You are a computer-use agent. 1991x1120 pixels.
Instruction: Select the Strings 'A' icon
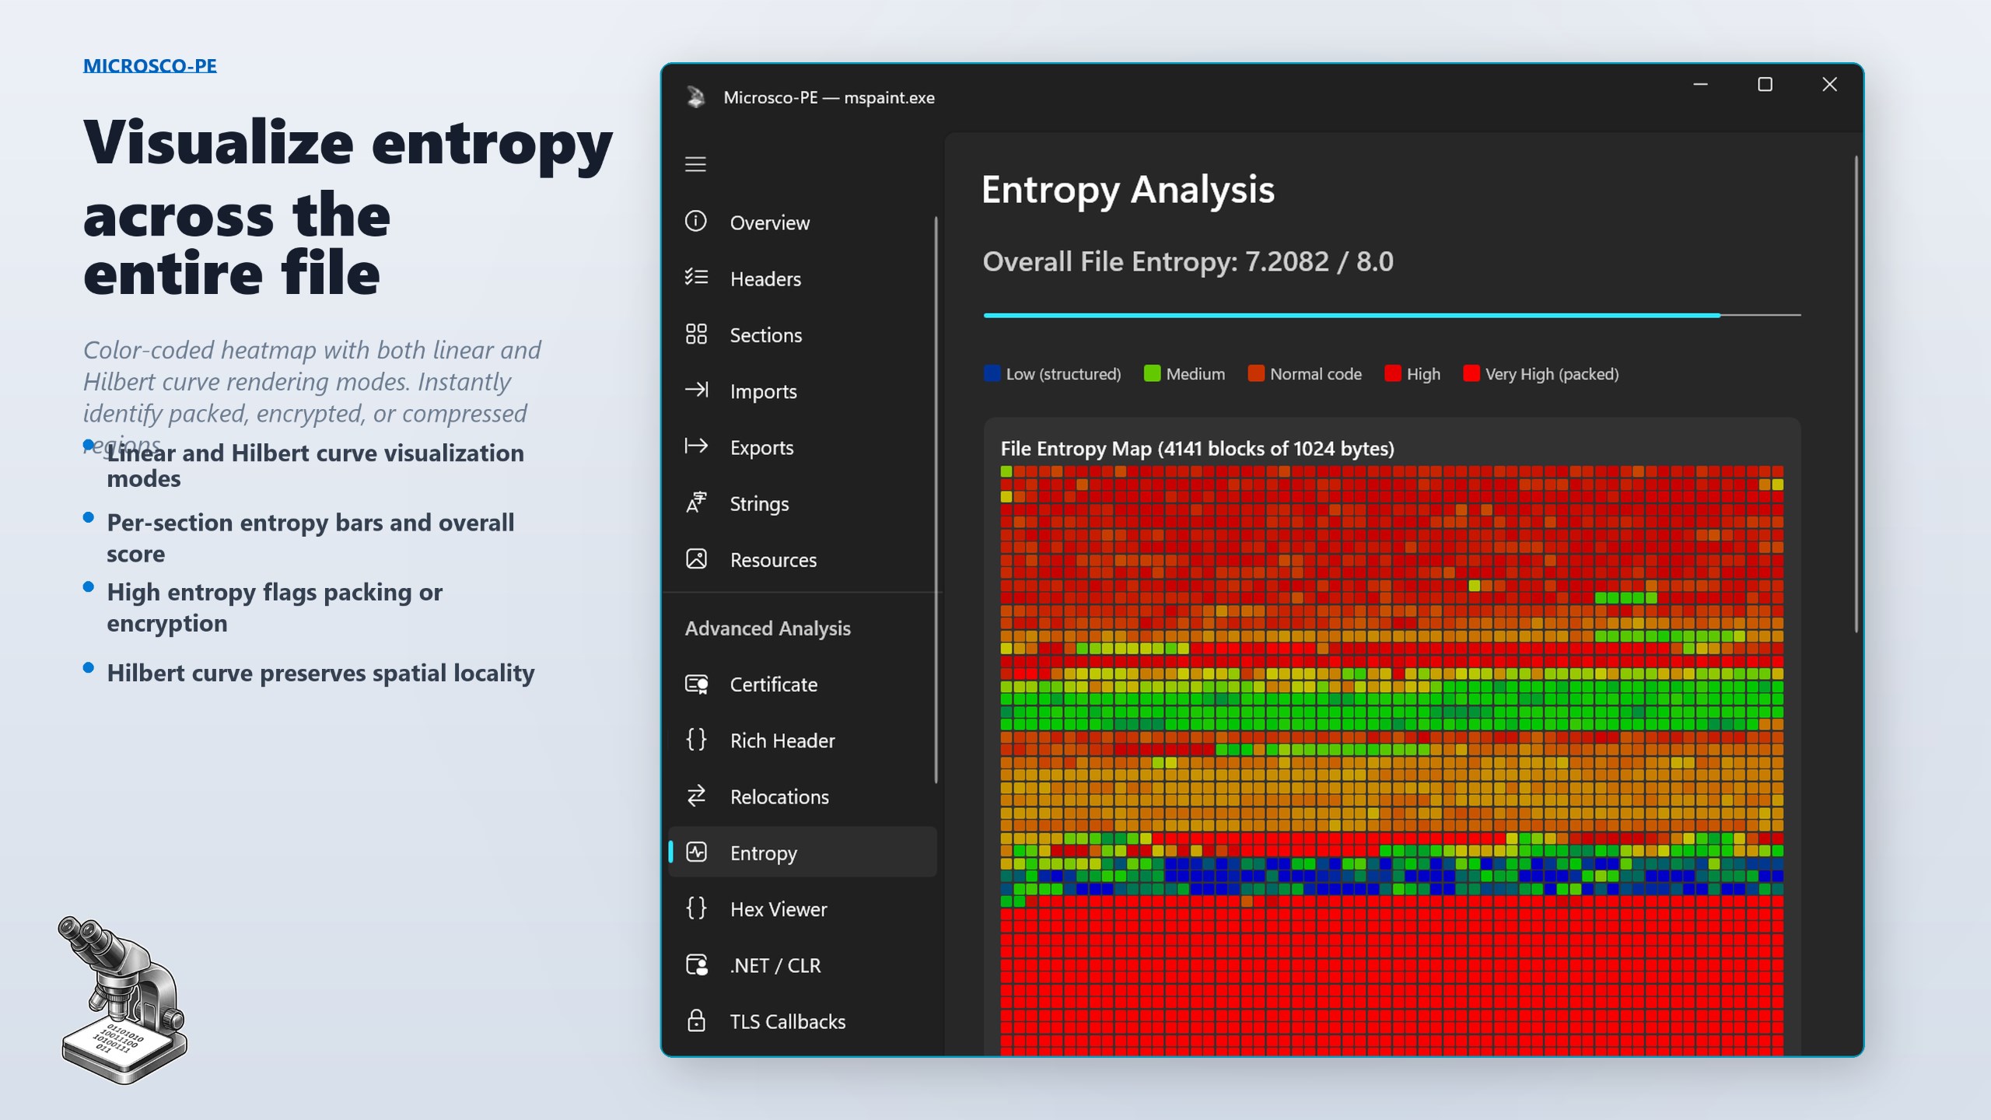(695, 503)
